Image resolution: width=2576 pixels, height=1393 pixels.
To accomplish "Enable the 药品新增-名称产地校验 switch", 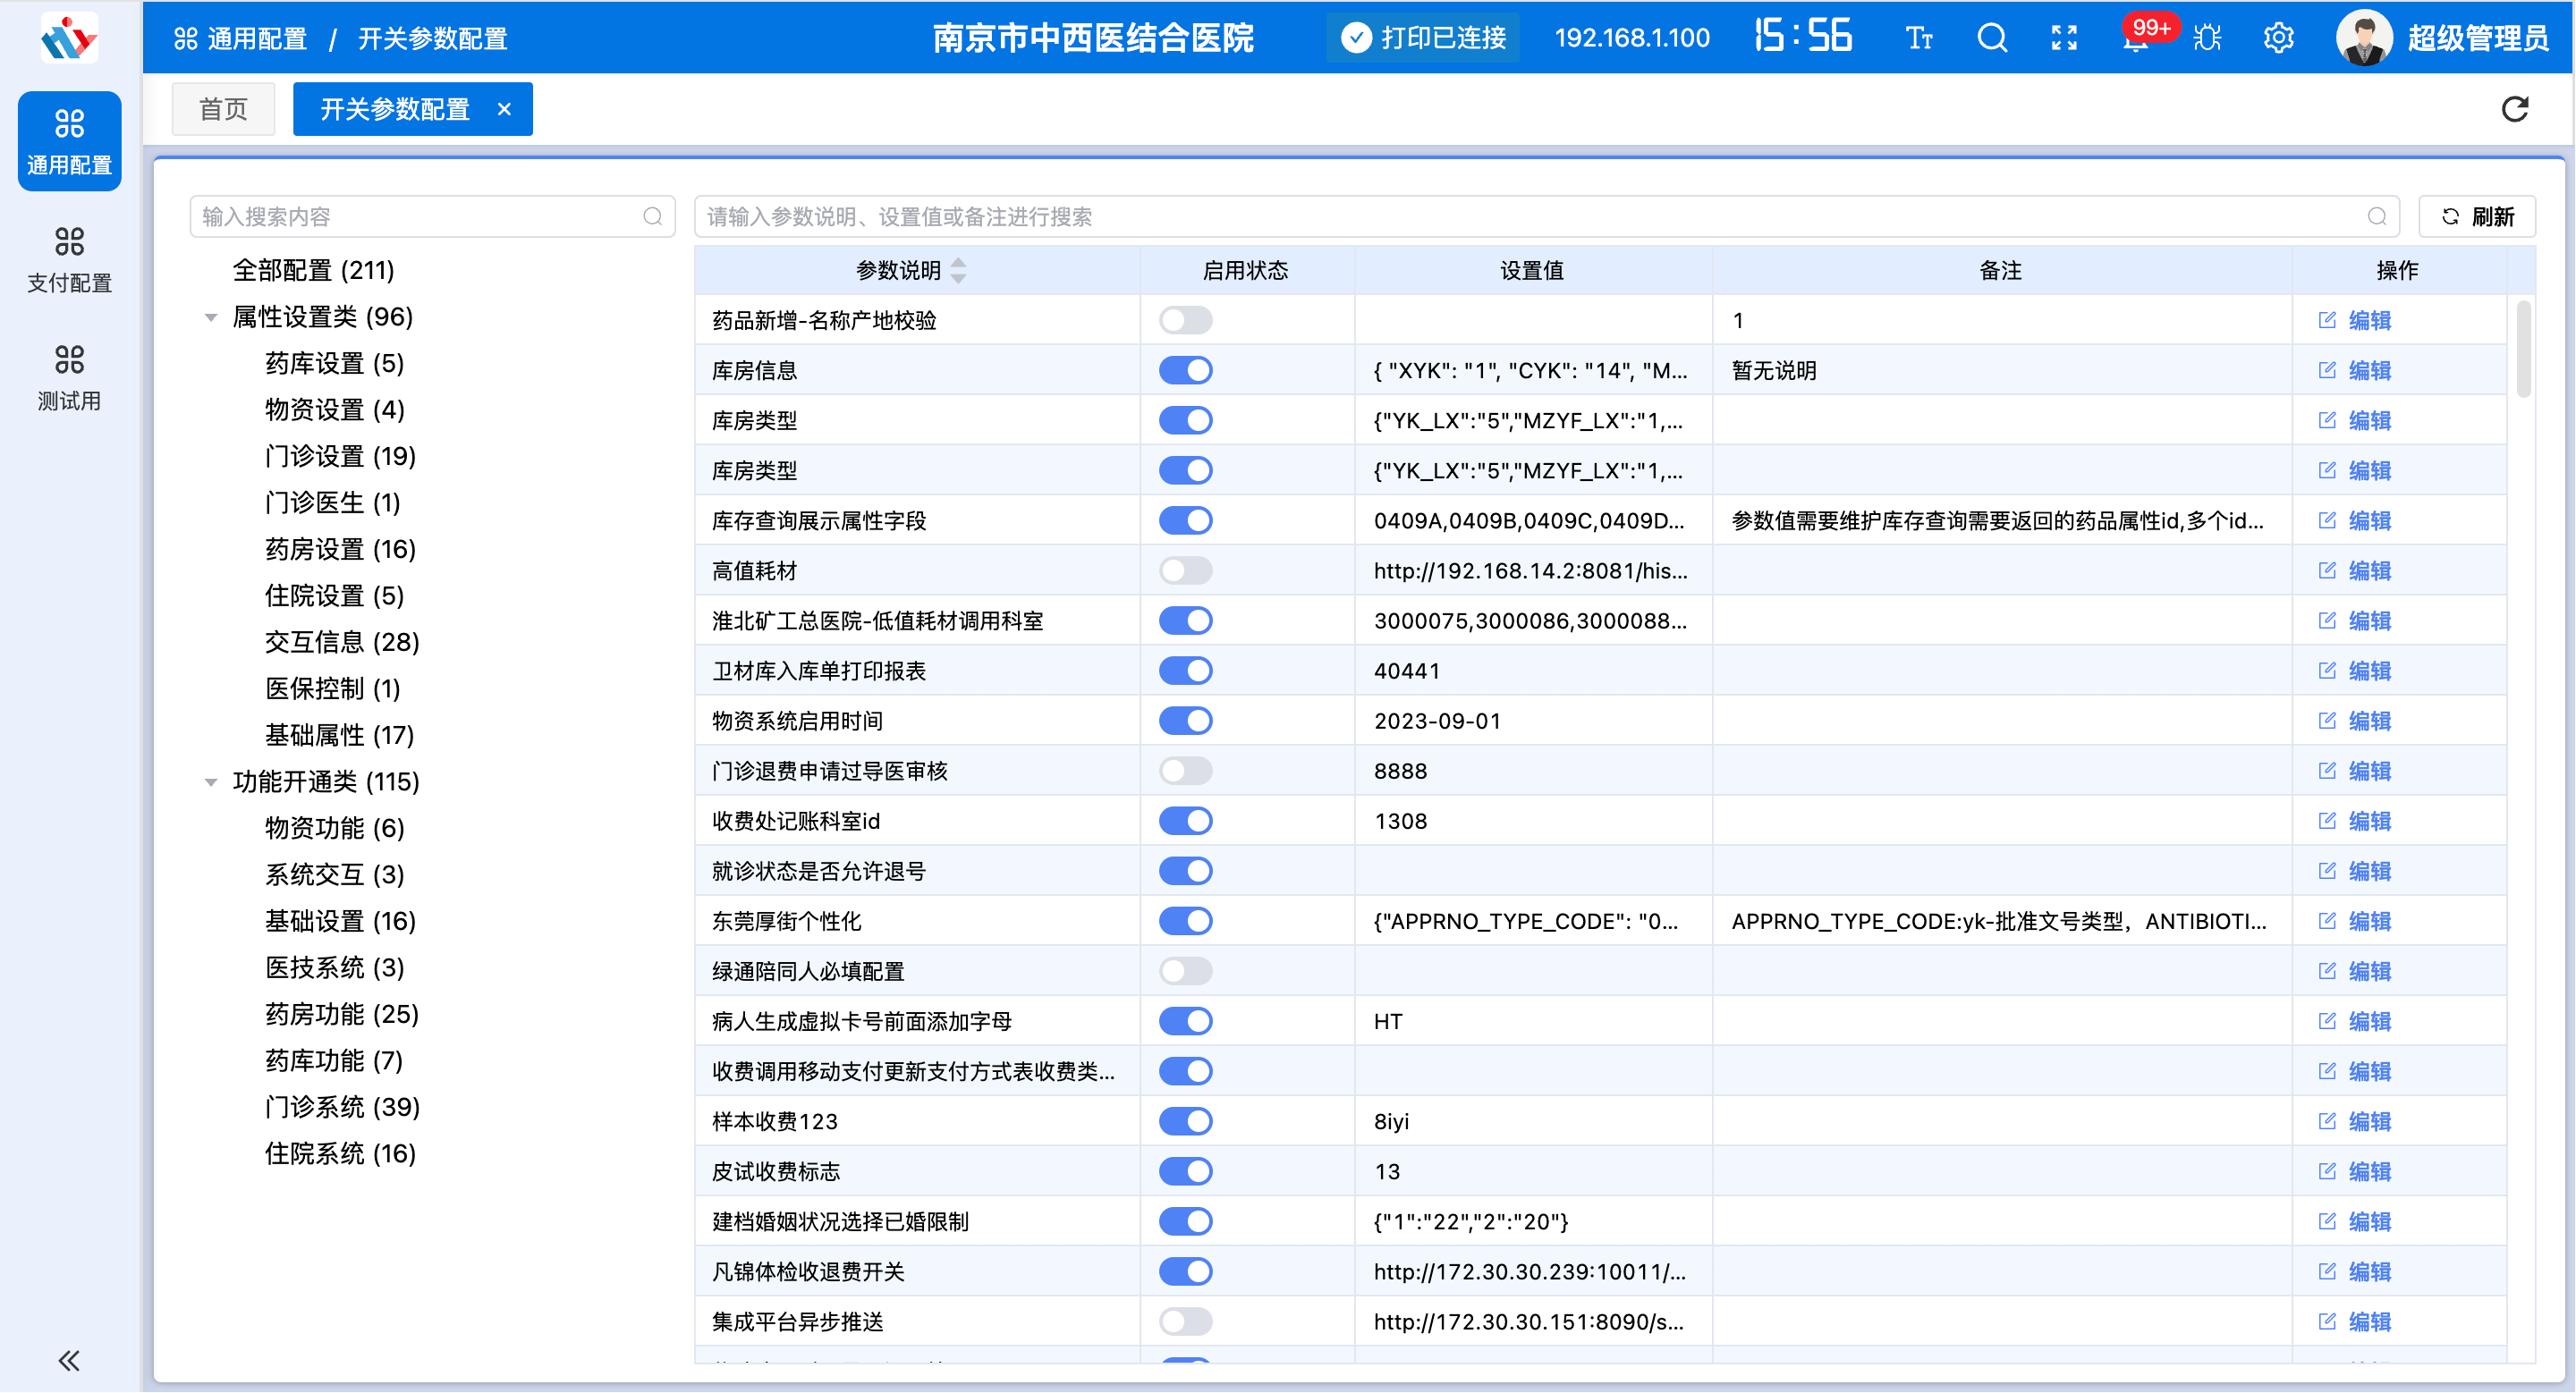I will (1185, 321).
